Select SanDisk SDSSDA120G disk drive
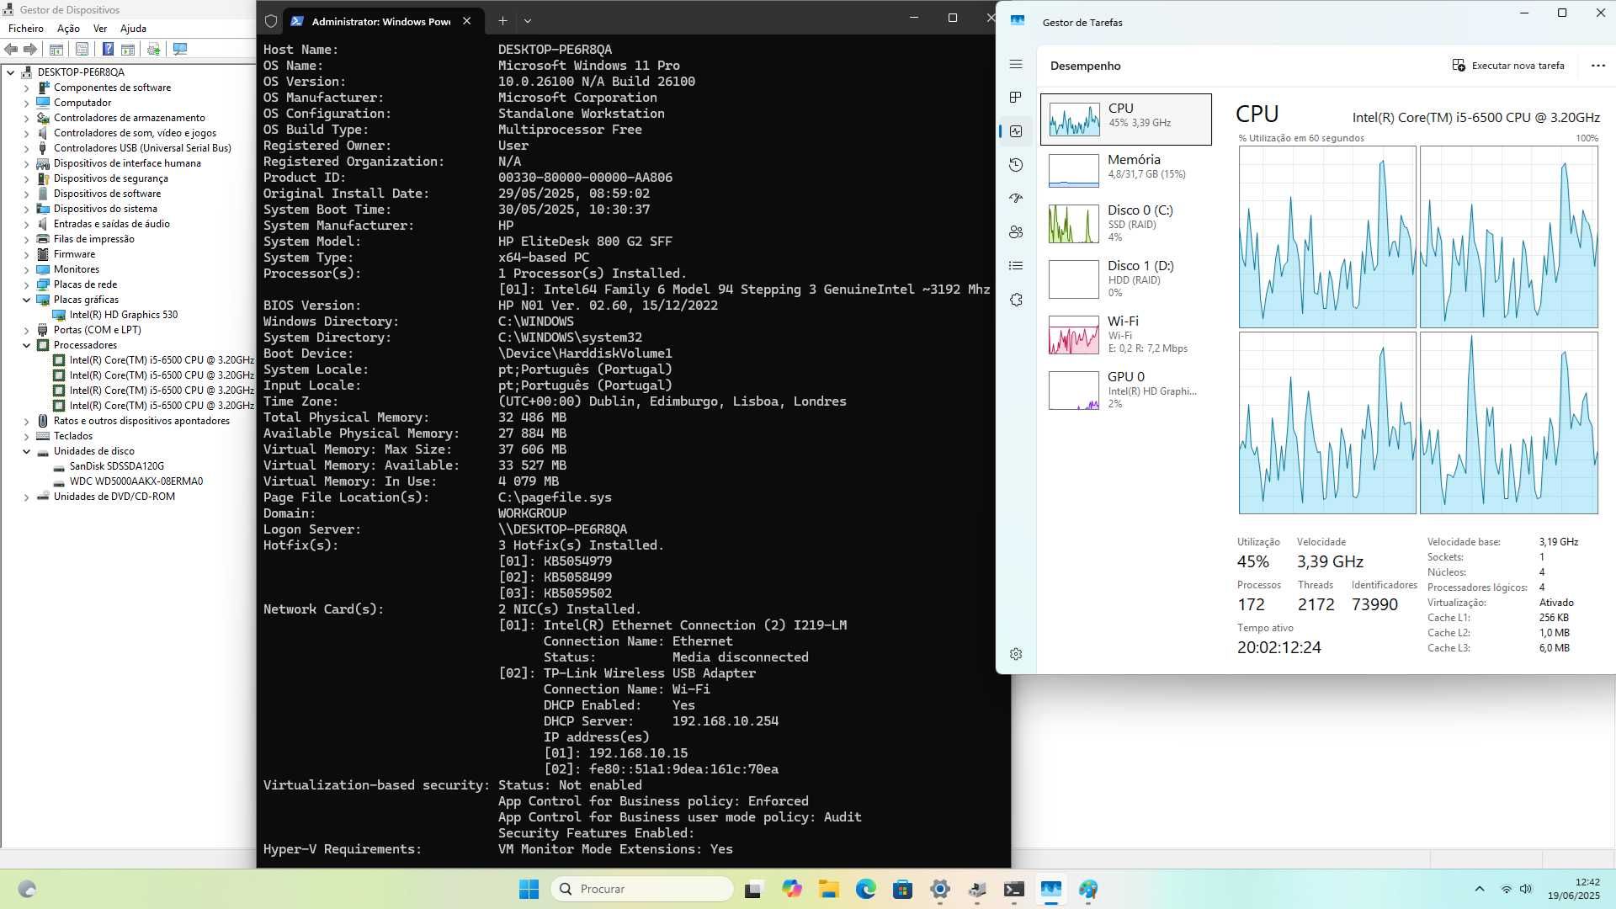Viewport: 1616px width, 909px height. pyautogui.click(x=116, y=466)
